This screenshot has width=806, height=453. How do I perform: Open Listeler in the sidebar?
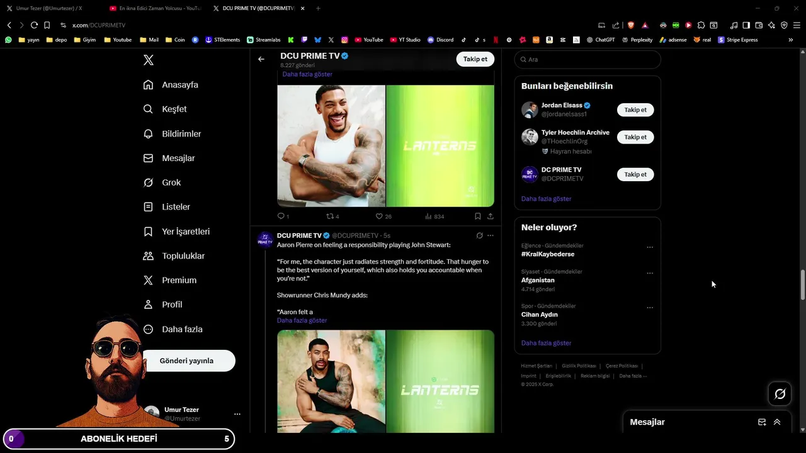pos(167,207)
